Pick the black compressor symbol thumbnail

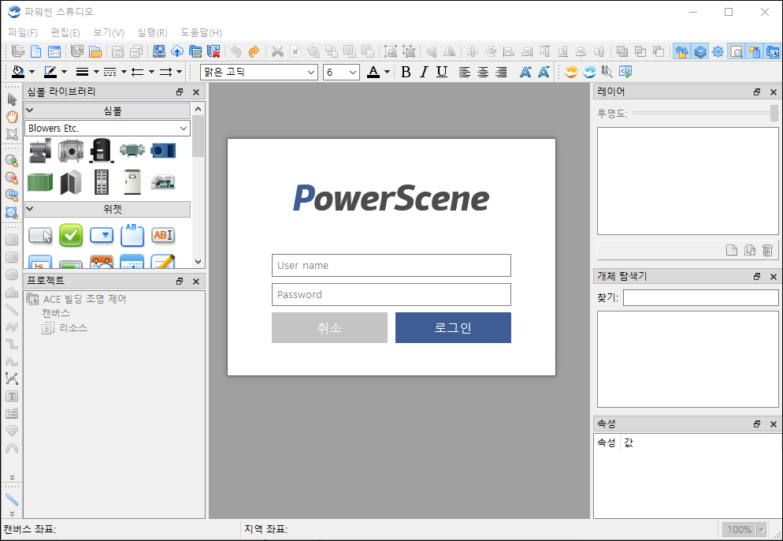[102, 151]
